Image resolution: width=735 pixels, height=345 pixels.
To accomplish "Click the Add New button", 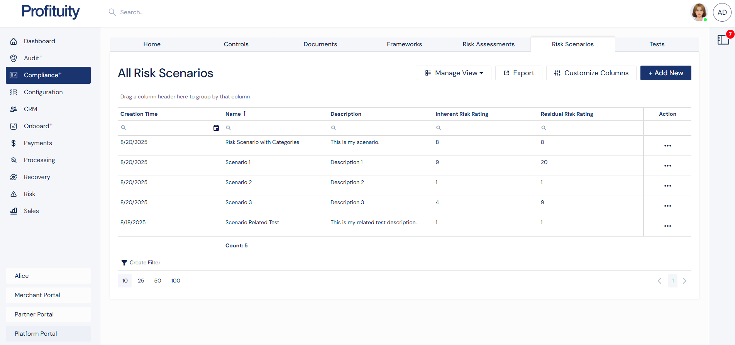I will click(x=666, y=73).
